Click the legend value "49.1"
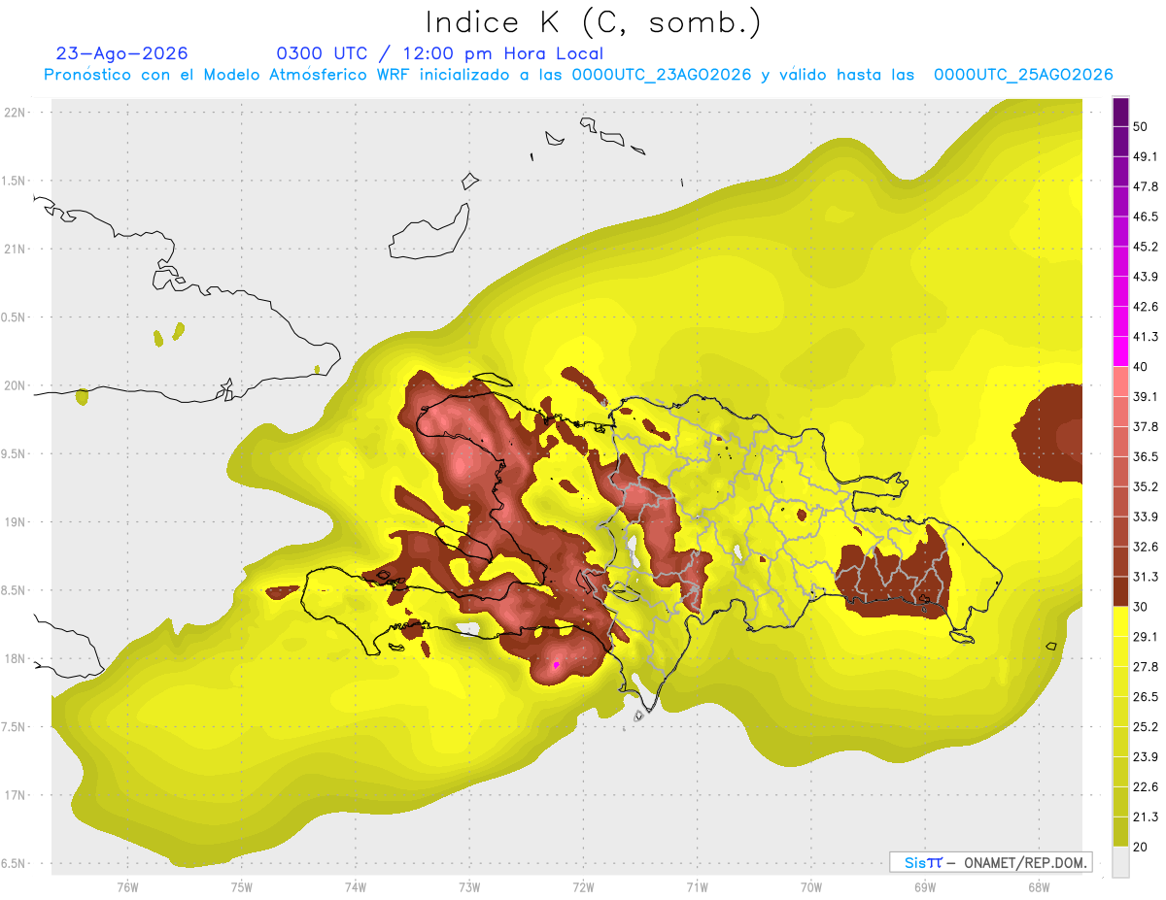1166x900 pixels. [1147, 156]
